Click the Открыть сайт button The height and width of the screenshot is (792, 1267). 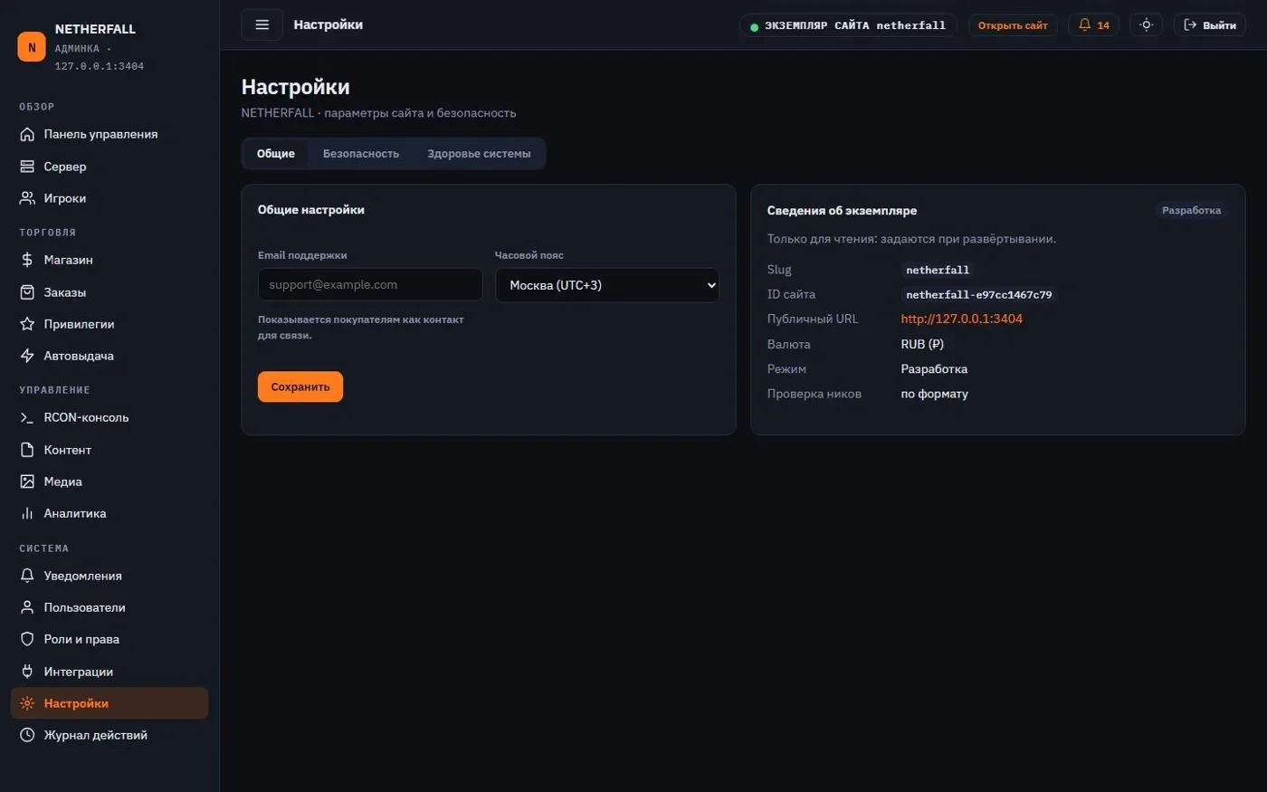pyautogui.click(x=1013, y=25)
